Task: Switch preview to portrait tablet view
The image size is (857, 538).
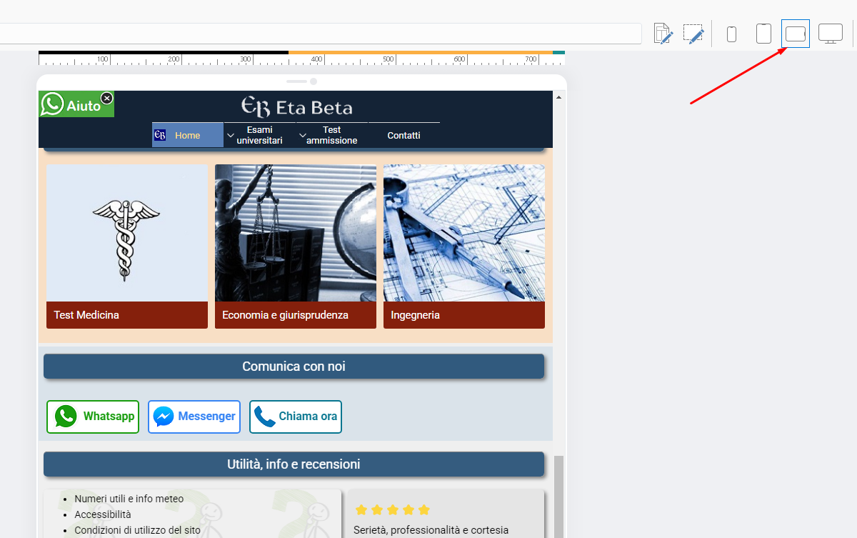Action: point(763,34)
